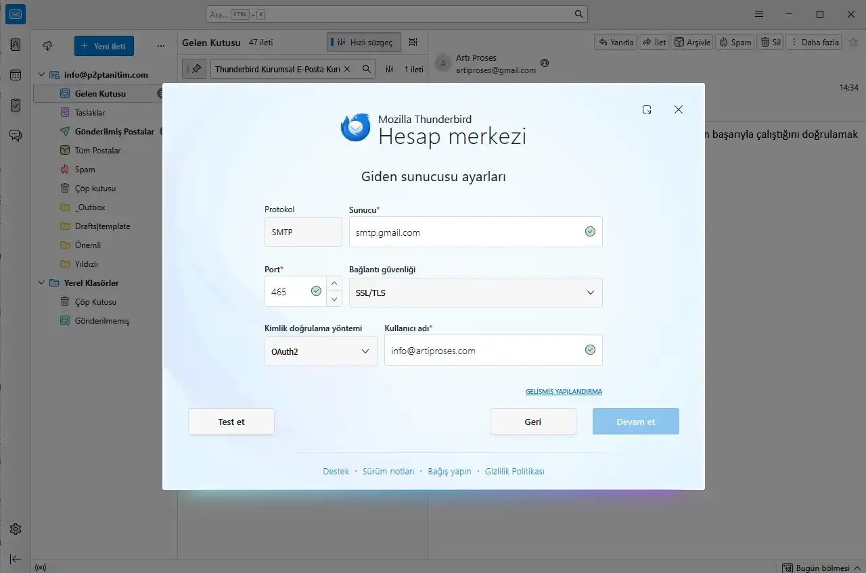Image resolution: width=866 pixels, height=573 pixels.
Task: Click the sender avatar for Artı Proses
Action: point(443,64)
